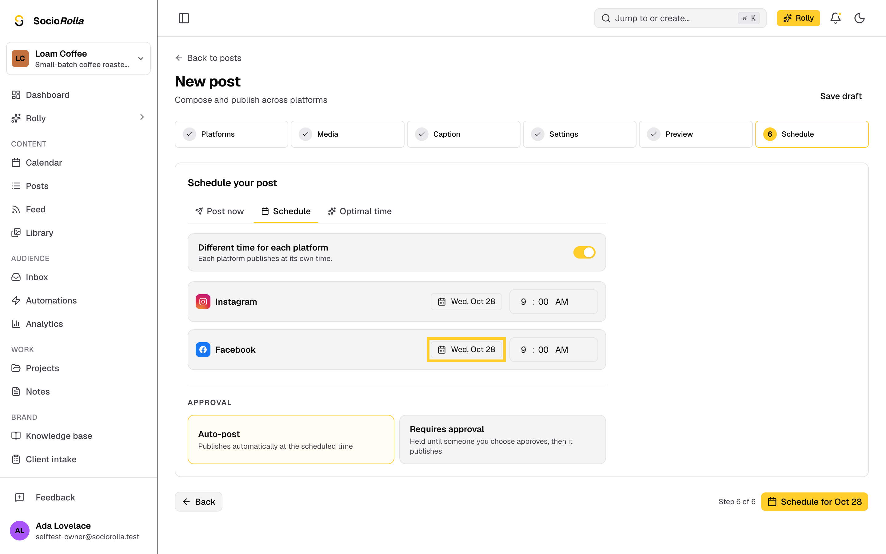The image size is (886, 554).
Task: Click the Back button
Action: click(x=198, y=502)
